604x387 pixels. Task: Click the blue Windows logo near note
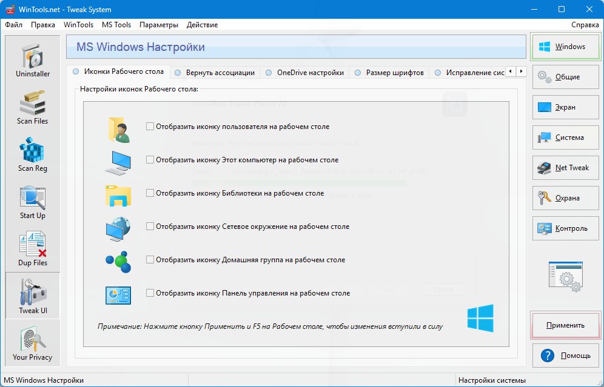pyautogui.click(x=480, y=318)
